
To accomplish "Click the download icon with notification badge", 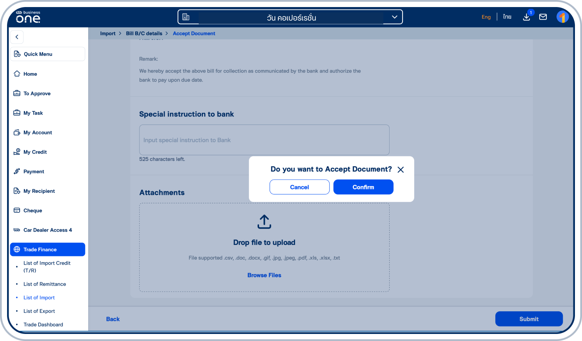I will 527,17.
